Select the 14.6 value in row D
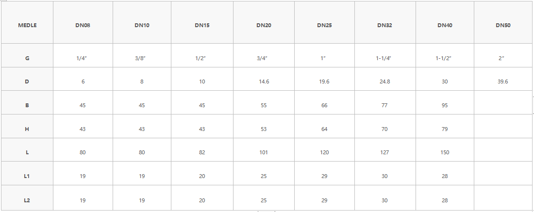This screenshot has width=534, height=212. click(264, 82)
